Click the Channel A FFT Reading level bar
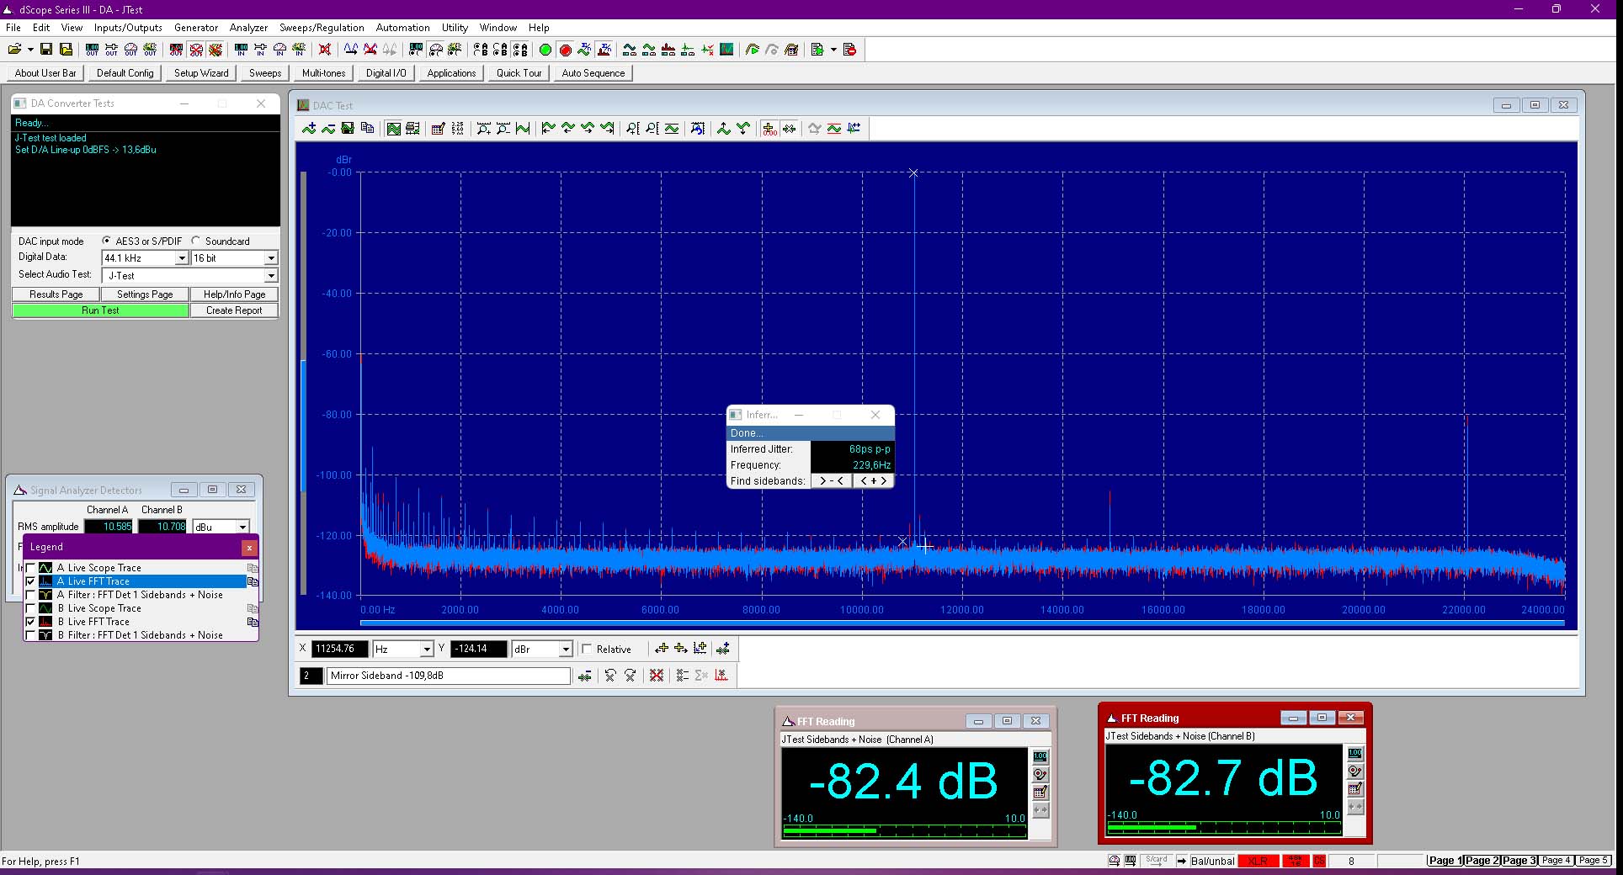The image size is (1623, 875). [x=905, y=830]
